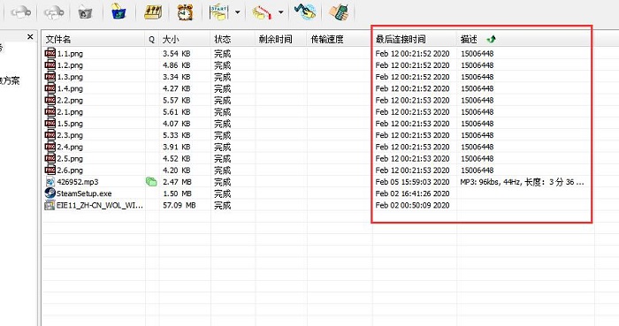Screen dimensions: 619x326
Task: Click the Start Queue icon
Action: [218, 11]
